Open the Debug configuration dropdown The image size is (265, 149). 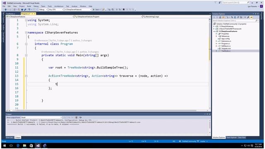[x=43, y=10]
